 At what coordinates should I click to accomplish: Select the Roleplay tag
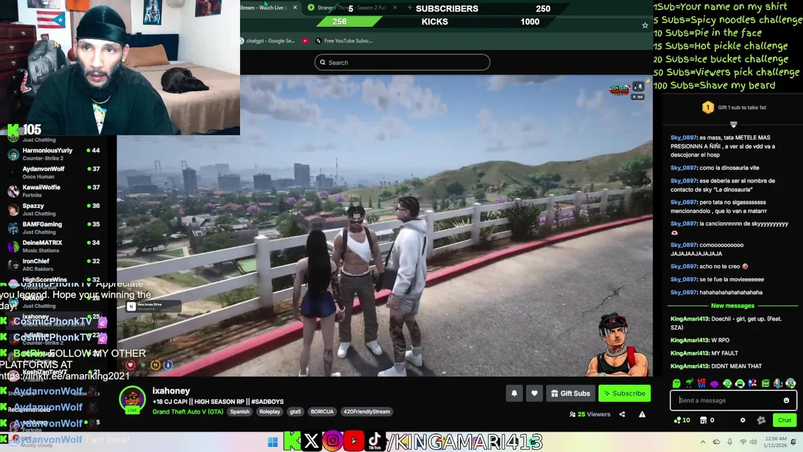click(x=270, y=412)
